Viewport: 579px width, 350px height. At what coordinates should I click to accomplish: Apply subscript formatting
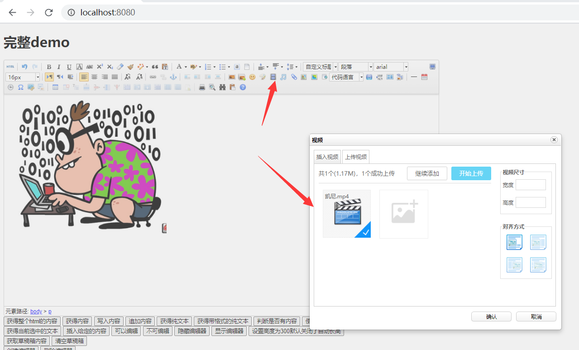pos(110,67)
